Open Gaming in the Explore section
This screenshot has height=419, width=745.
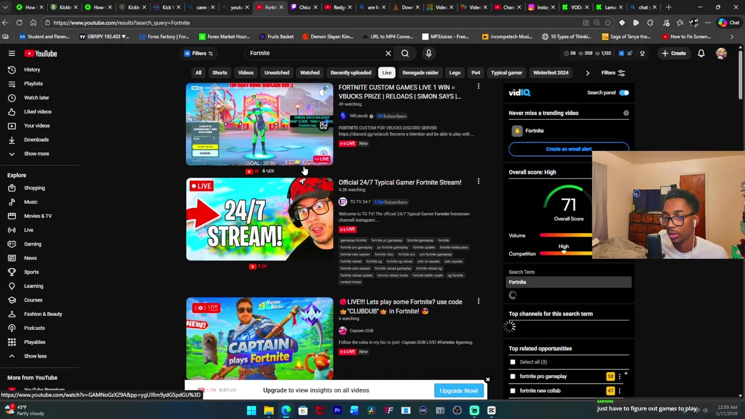click(33, 244)
